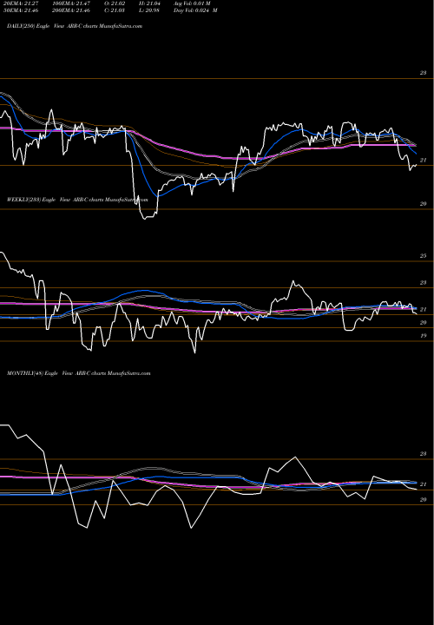Click the high price H: 21.04

(151, 3)
